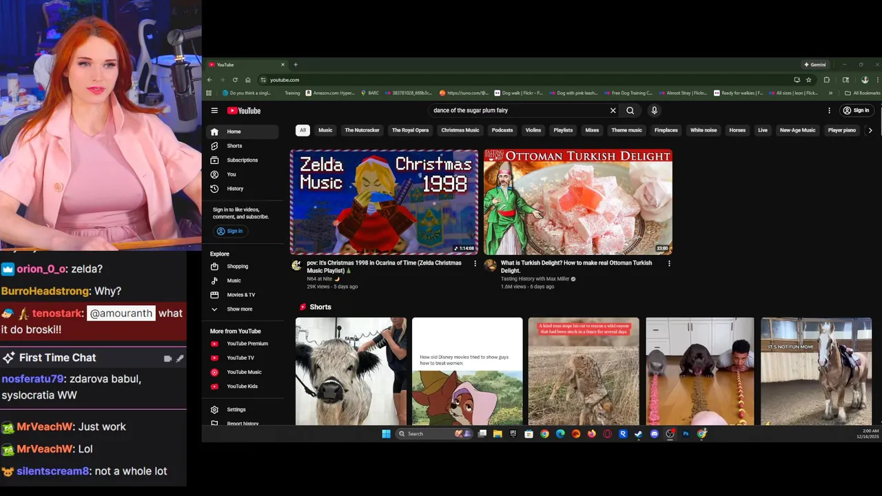
Task: Click the Chrome address bar showing youtube.com
Action: point(529,80)
